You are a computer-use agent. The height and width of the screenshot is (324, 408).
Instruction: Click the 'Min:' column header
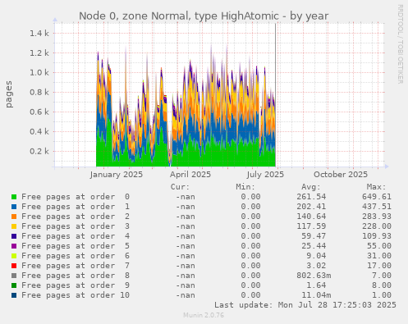(245, 187)
